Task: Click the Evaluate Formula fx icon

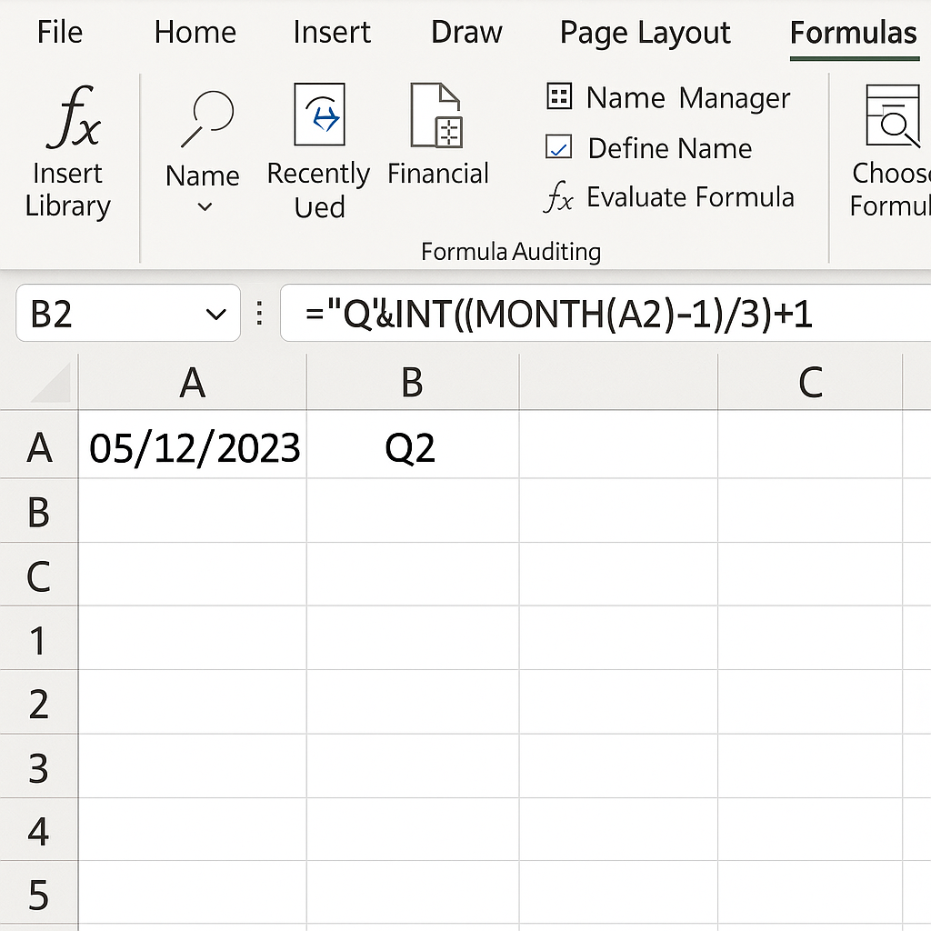Action: tap(558, 197)
